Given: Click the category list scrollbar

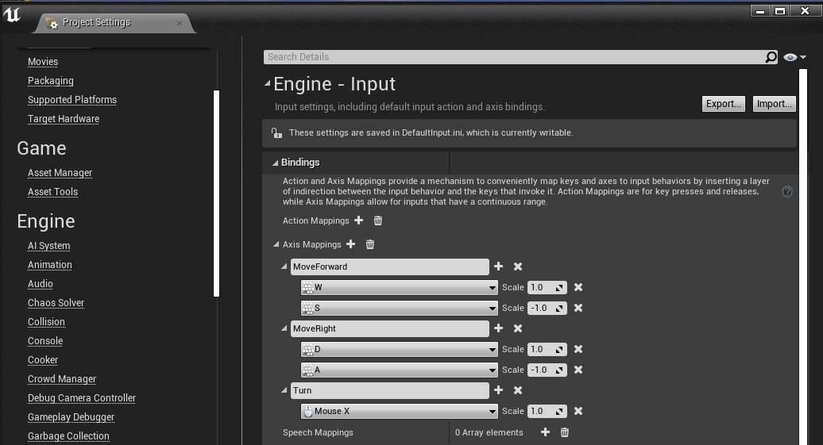Looking at the screenshot, I should pos(216,194).
